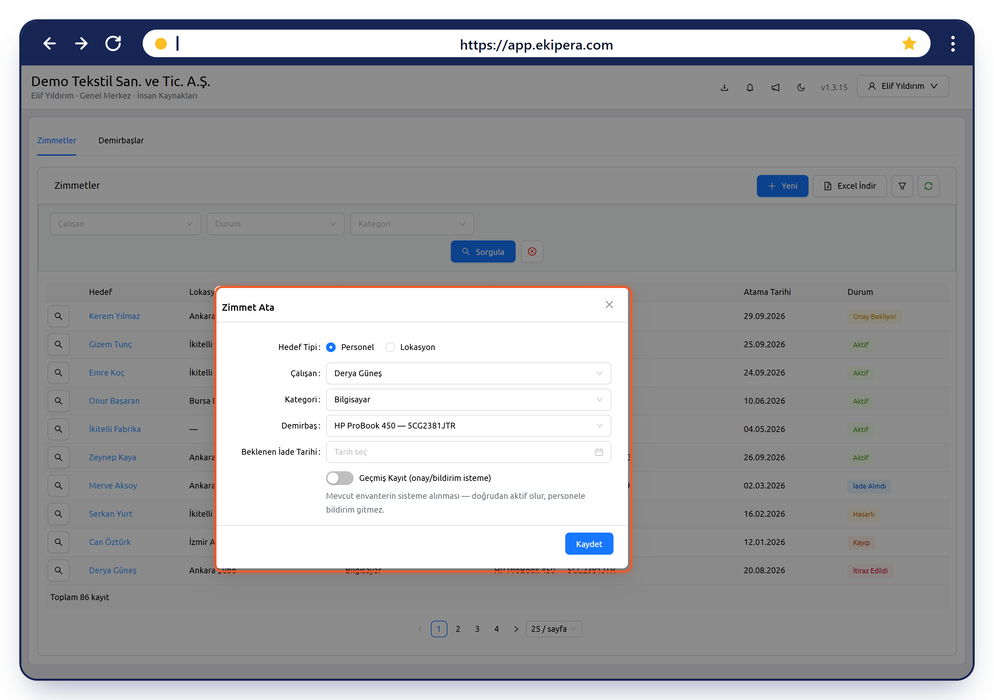The height and width of the screenshot is (700, 994).
Task: Open detail magnifier for Gizem Tunç row
Action: pos(59,344)
